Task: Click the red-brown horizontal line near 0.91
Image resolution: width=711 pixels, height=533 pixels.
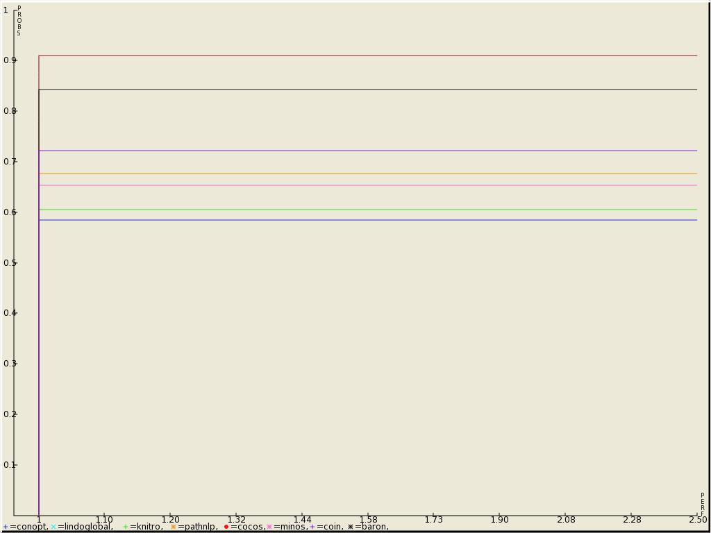Action: coord(368,56)
